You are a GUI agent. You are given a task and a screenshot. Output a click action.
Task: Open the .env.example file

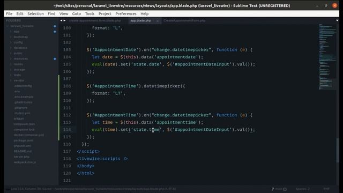click(x=24, y=96)
